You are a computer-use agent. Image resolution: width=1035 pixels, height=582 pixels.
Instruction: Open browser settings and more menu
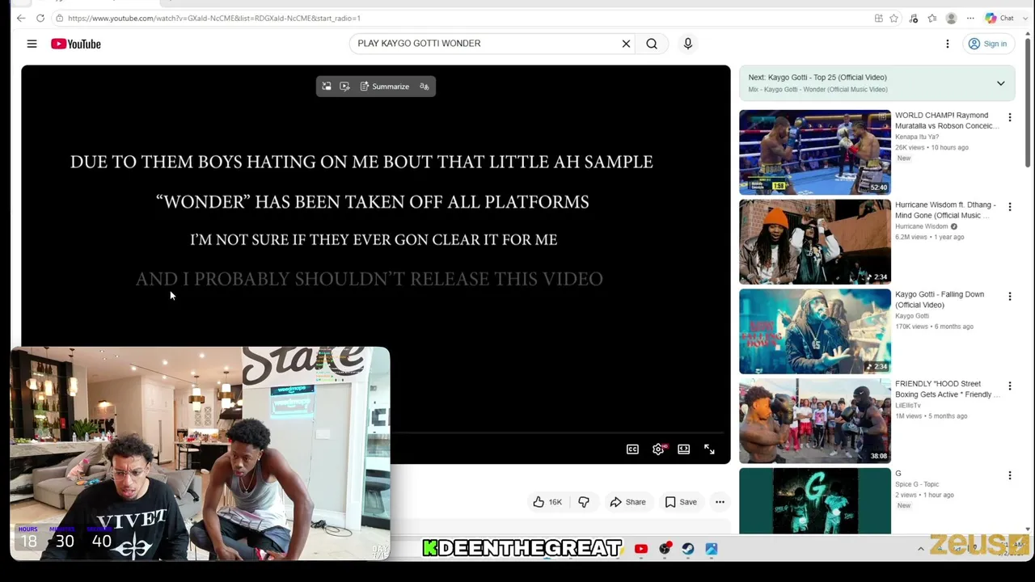pyautogui.click(x=970, y=18)
